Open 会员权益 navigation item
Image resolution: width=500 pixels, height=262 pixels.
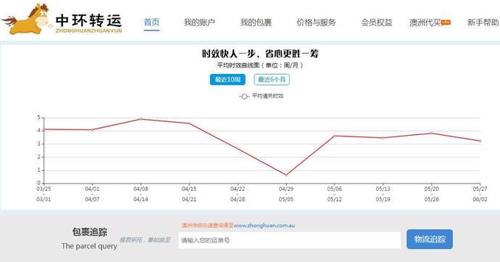[x=377, y=22]
